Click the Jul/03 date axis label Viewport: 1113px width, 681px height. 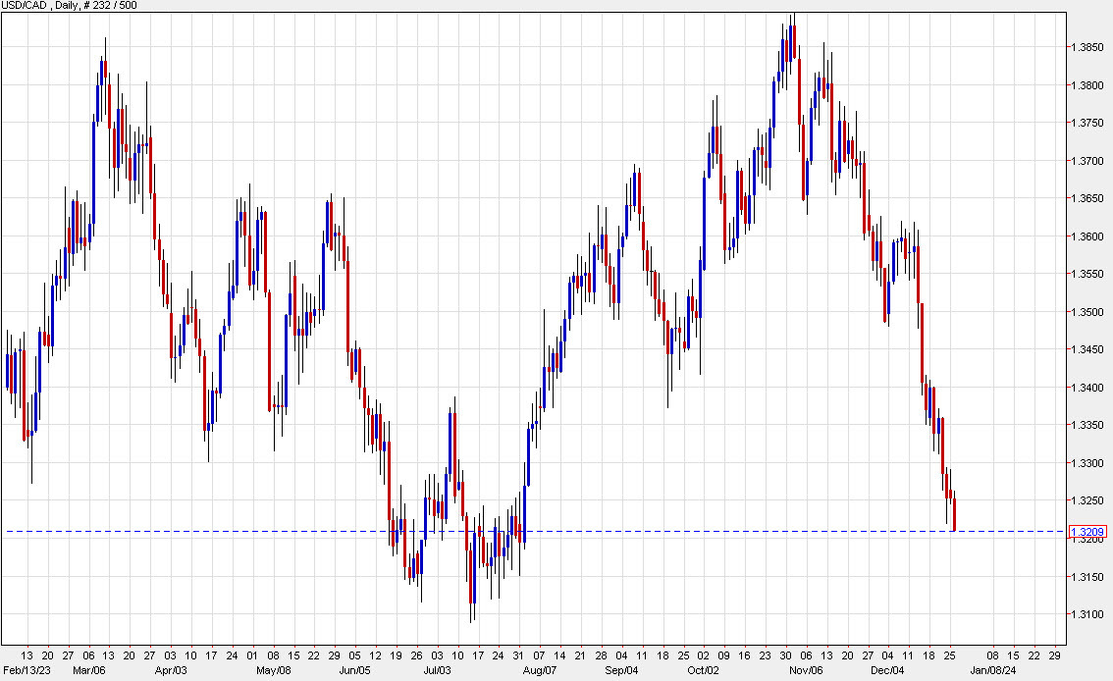click(439, 671)
